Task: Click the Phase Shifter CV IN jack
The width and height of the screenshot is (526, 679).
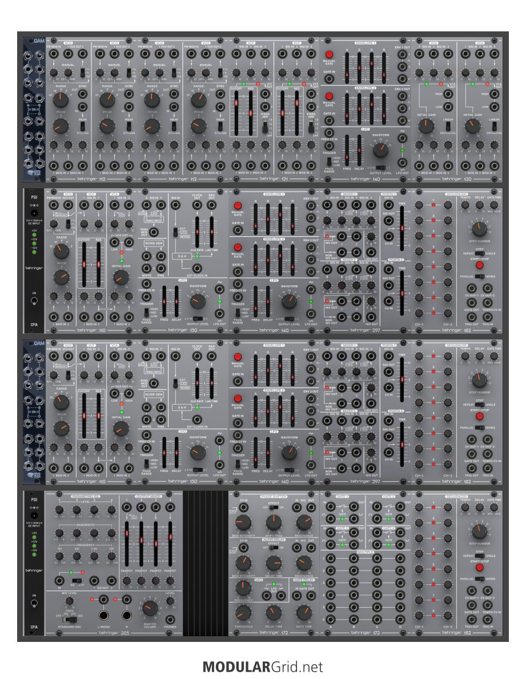Action: click(243, 507)
